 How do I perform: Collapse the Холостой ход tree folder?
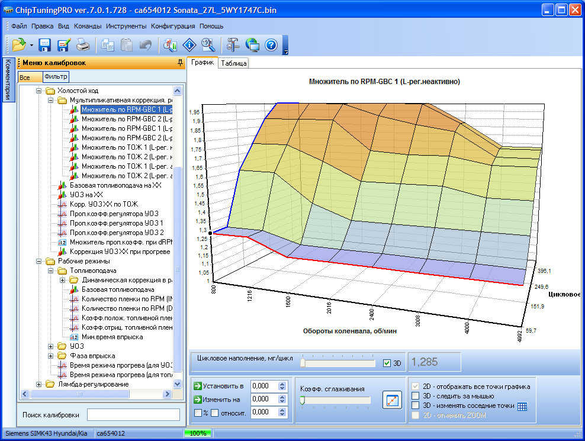click(x=40, y=91)
